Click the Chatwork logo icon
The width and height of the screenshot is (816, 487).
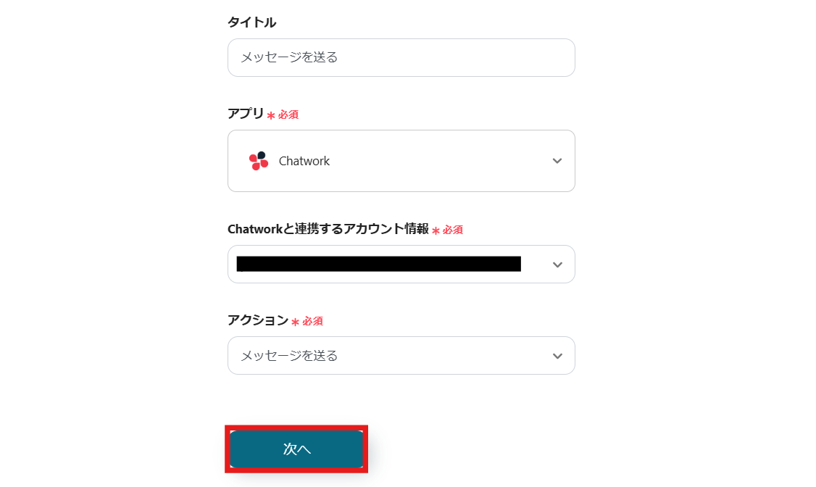259,161
